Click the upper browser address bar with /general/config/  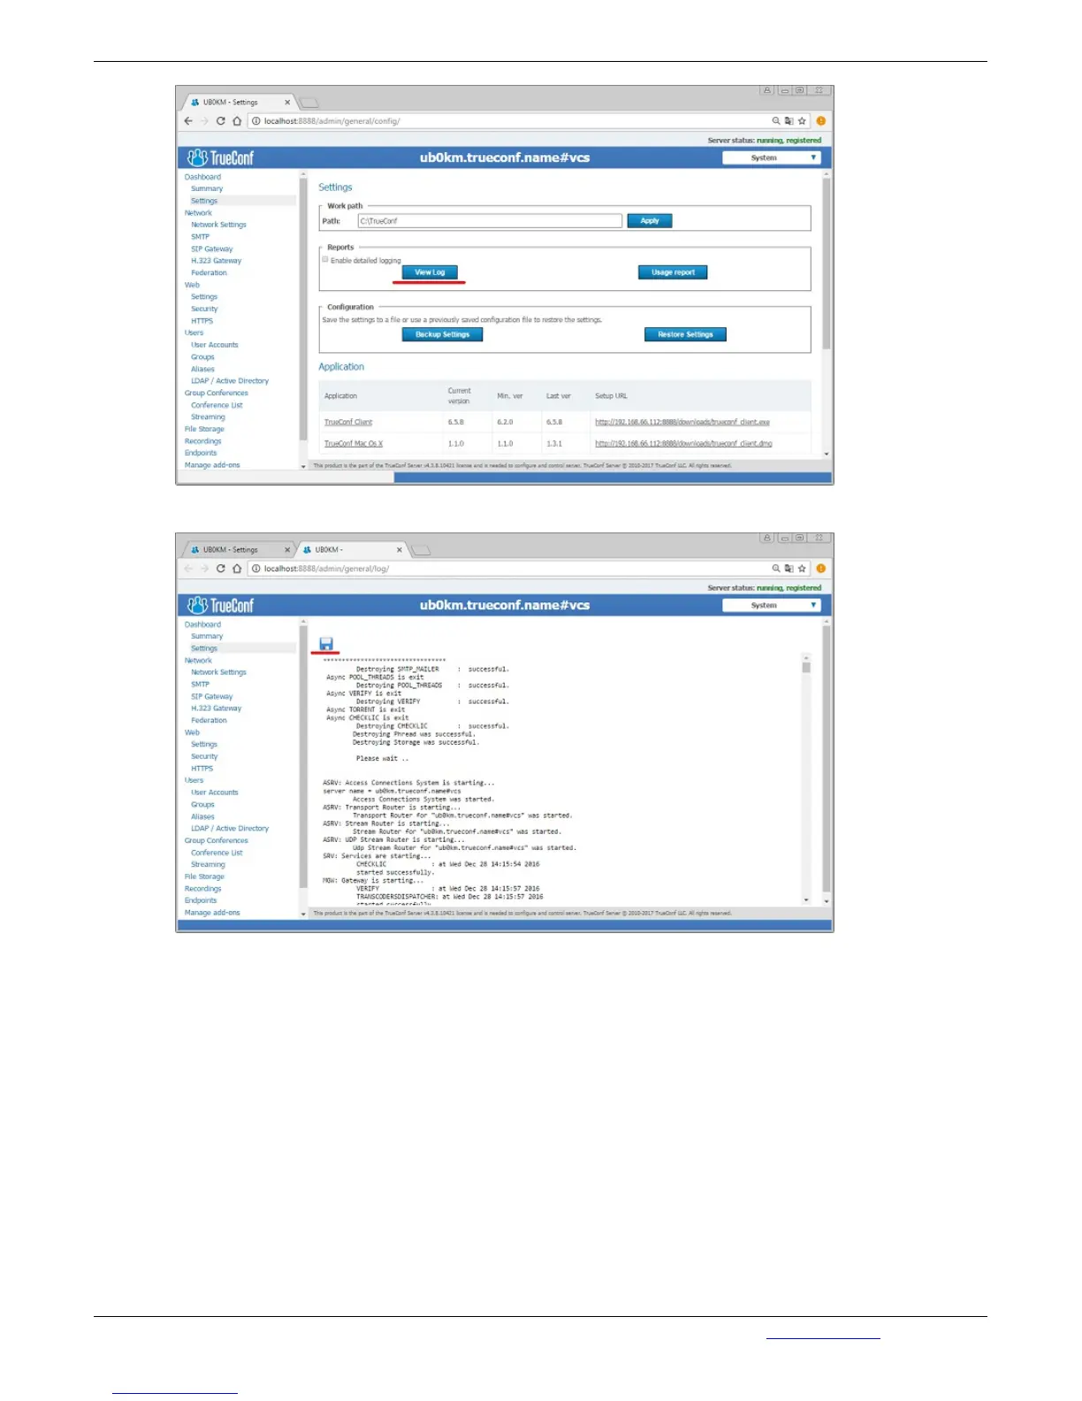click(x=510, y=121)
